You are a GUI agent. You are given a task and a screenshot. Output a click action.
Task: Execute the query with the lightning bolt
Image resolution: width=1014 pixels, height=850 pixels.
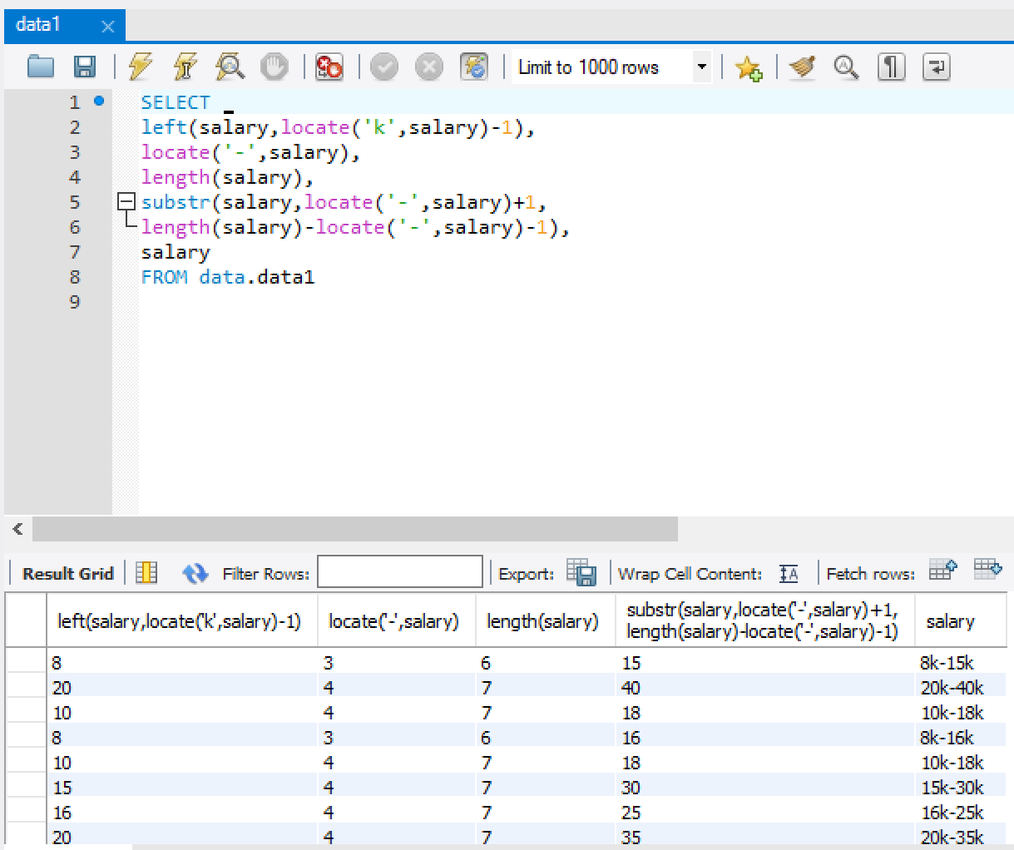click(141, 67)
